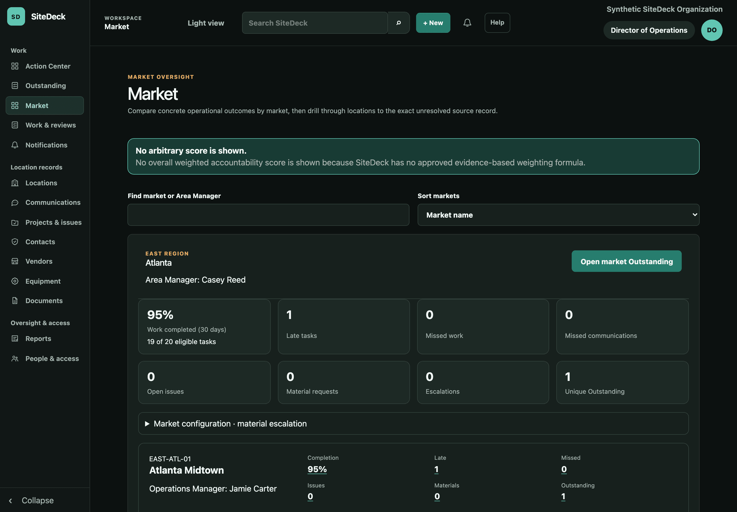Click Collapse at sidebar bottom

[x=38, y=500]
